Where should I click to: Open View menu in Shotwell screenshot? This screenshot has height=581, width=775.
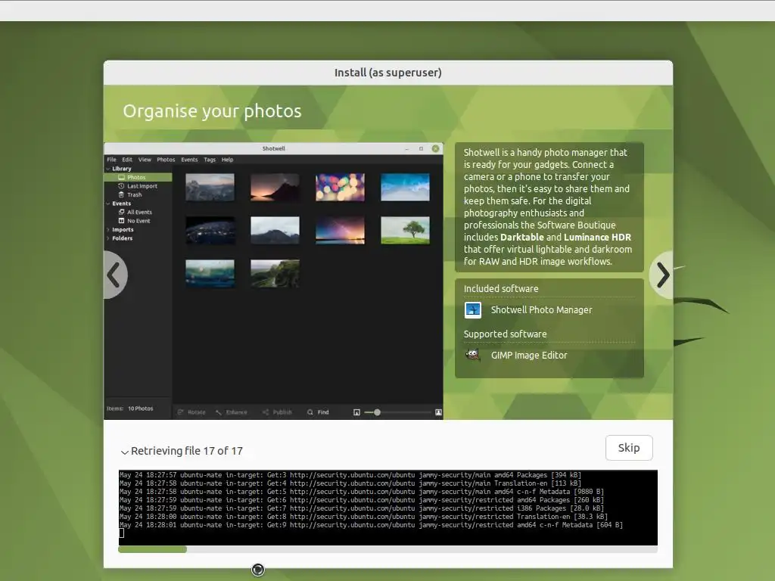coord(145,160)
